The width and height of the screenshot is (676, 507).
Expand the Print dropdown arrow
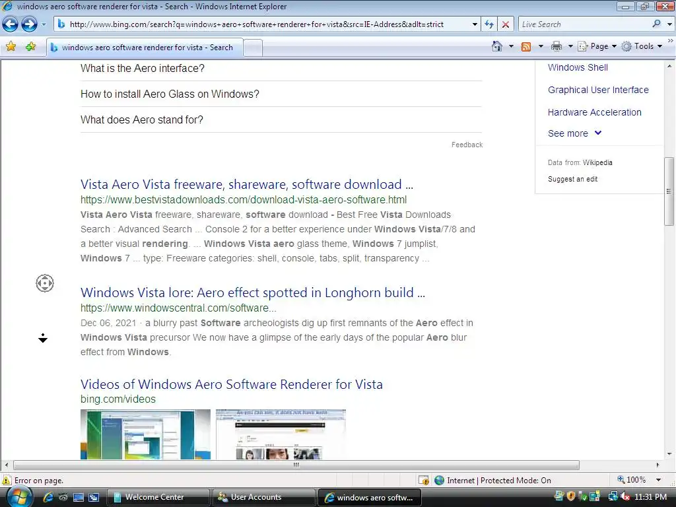(x=570, y=46)
